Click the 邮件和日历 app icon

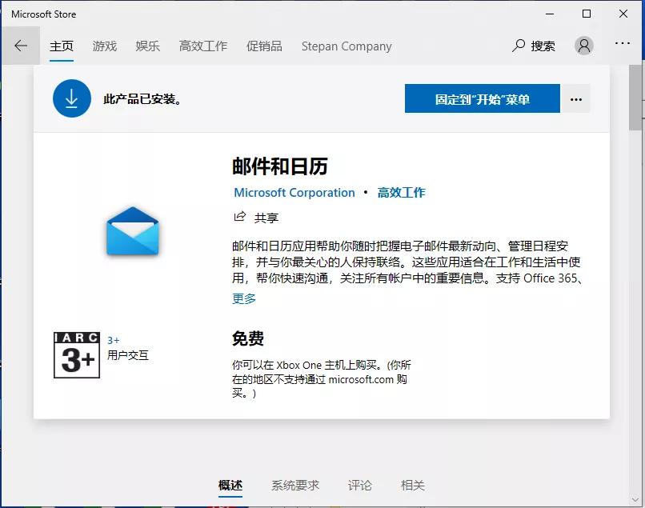click(131, 232)
